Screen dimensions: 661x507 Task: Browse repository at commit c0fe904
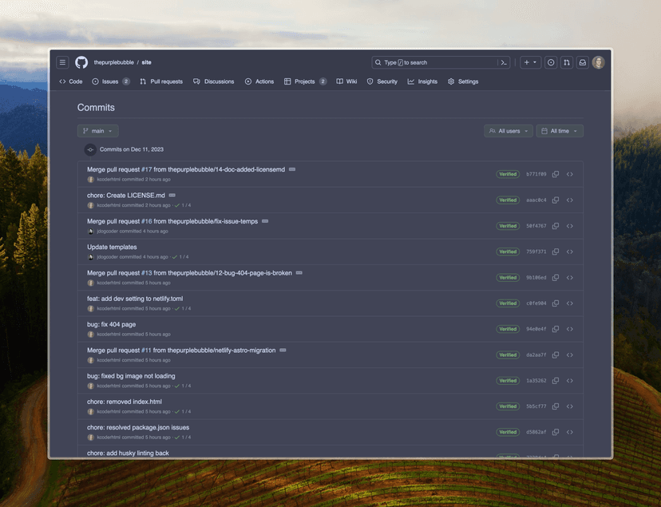[569, 303]
